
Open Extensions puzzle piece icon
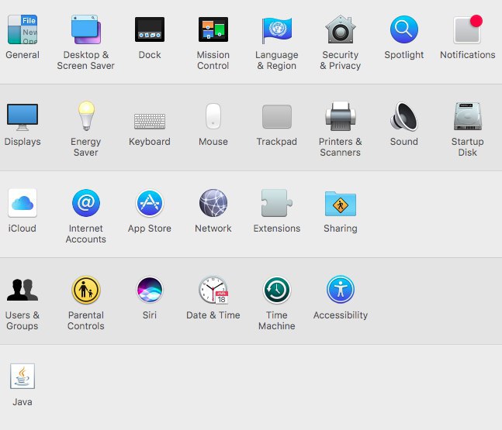point(277,203)
